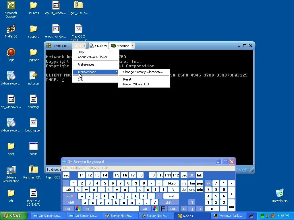Click the F12 key

pos(176,175)
